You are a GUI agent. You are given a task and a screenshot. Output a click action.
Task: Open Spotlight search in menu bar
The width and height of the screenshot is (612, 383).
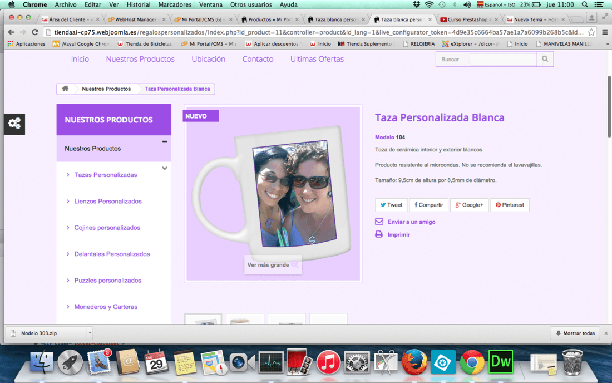pyautogui.click(x=584, y=4)
